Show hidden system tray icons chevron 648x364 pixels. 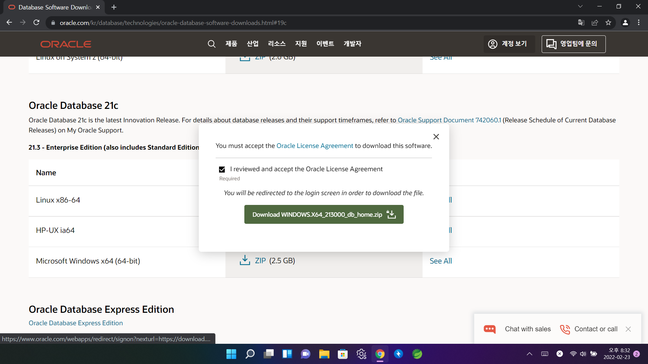click(530, 354)
